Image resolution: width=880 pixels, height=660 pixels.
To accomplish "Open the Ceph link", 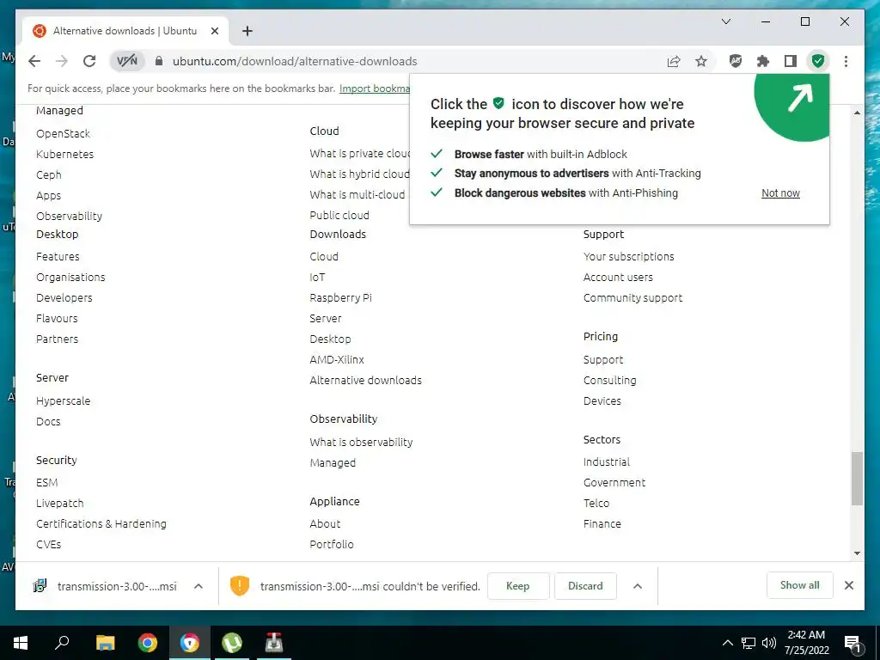I will click(49, 175).
